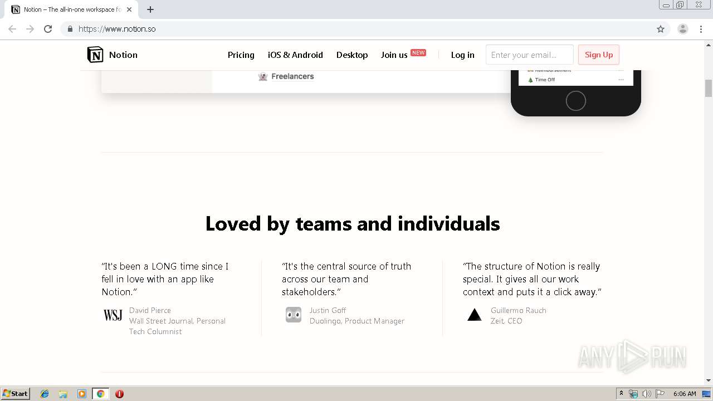Click the red Opera taskbar icon
The image size is (713, 401).
click(119, 394)
